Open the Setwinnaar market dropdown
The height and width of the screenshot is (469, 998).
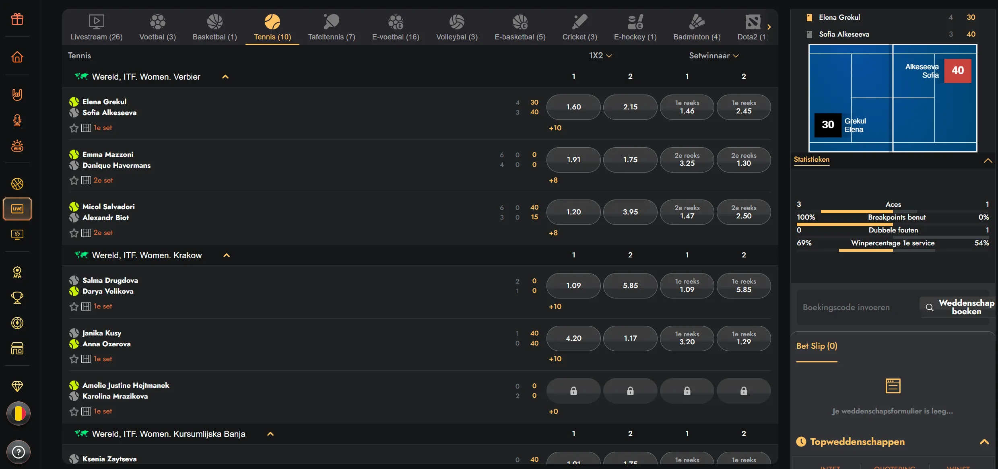click(714, 56)
